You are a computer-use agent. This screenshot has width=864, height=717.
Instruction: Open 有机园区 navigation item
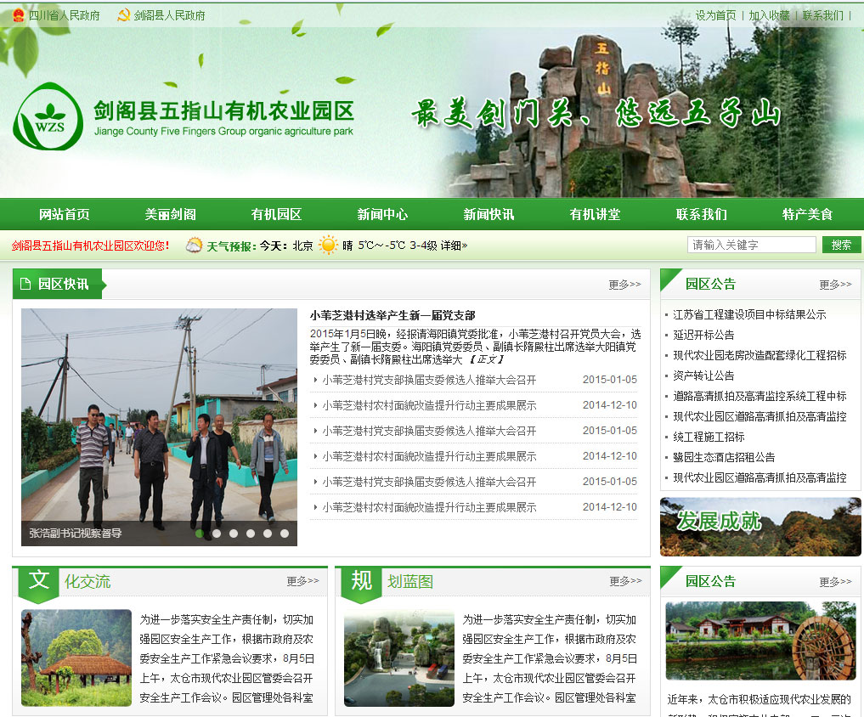point(276,214)
